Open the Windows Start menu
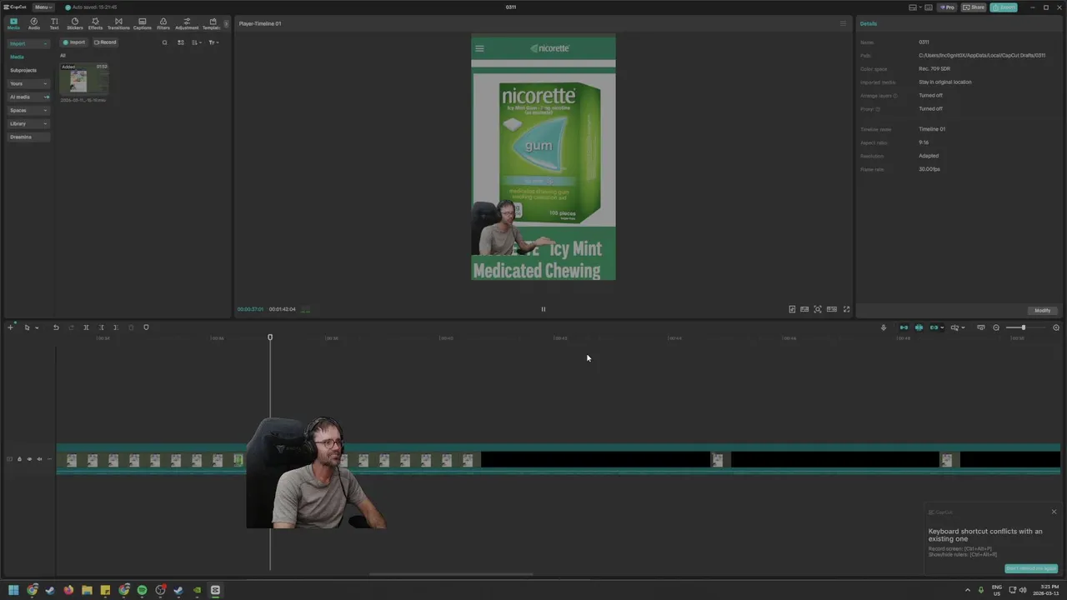 point(13,590)
